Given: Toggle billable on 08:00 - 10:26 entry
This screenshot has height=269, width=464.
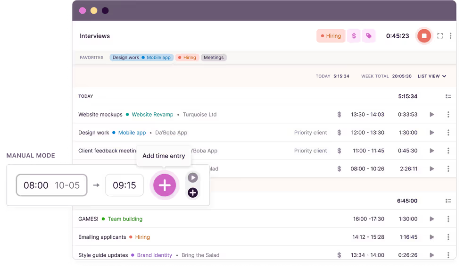Looking at the screenshot, I should (x=339, y=168).
